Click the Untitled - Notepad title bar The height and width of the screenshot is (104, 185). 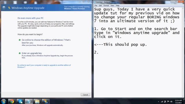[132, 2]
